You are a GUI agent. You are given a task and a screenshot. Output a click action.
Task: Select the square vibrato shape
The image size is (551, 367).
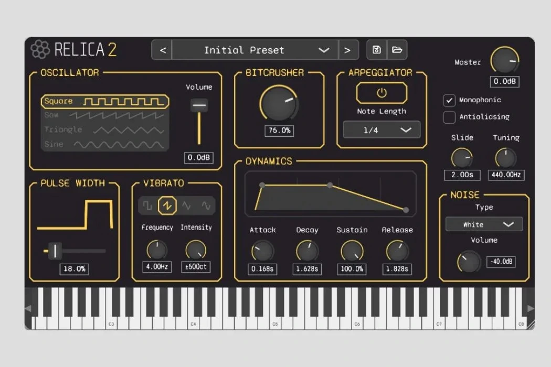coord(149,205)
